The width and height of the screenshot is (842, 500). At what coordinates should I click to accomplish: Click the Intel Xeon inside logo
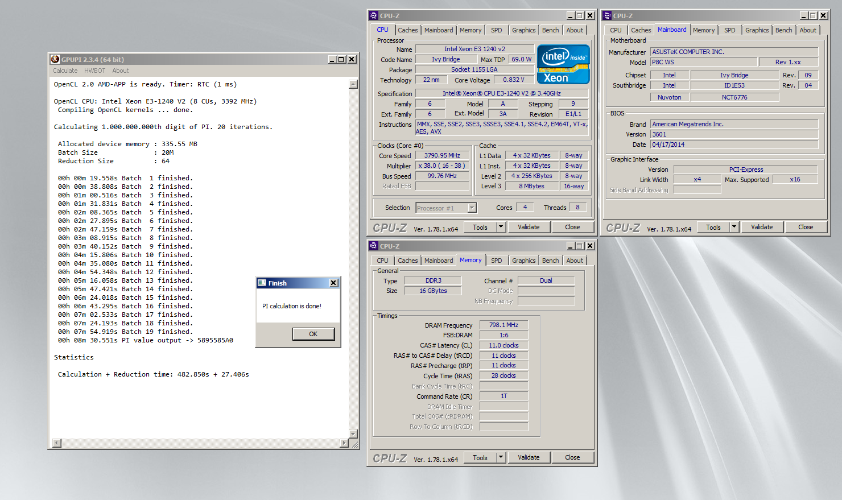coord(563,65)
